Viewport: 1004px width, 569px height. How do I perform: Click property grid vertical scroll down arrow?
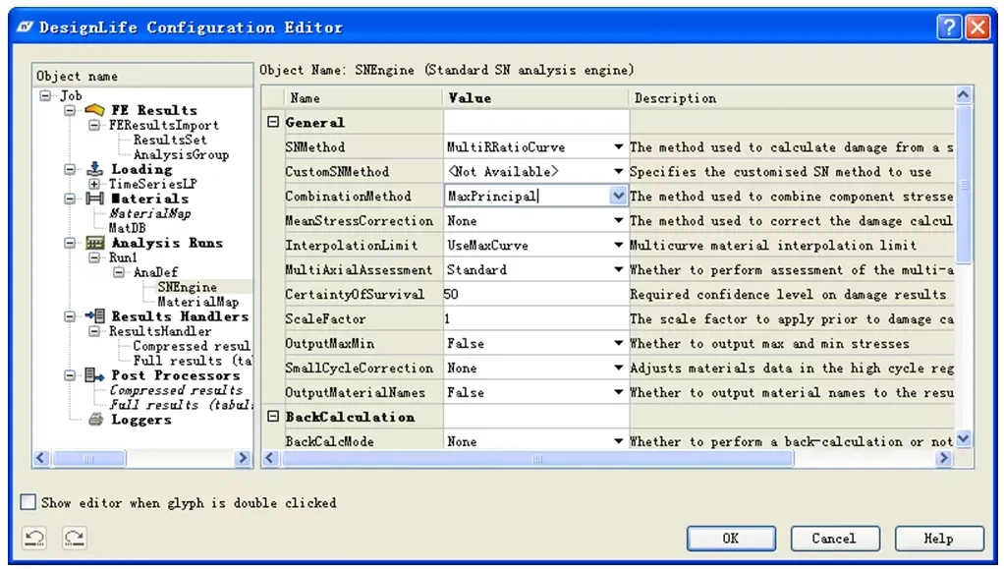[x=963, y=439]
